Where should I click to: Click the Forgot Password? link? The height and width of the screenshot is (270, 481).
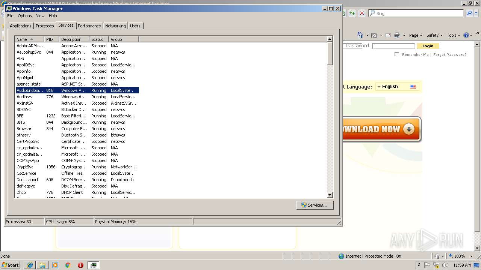(x=450, y=54)
